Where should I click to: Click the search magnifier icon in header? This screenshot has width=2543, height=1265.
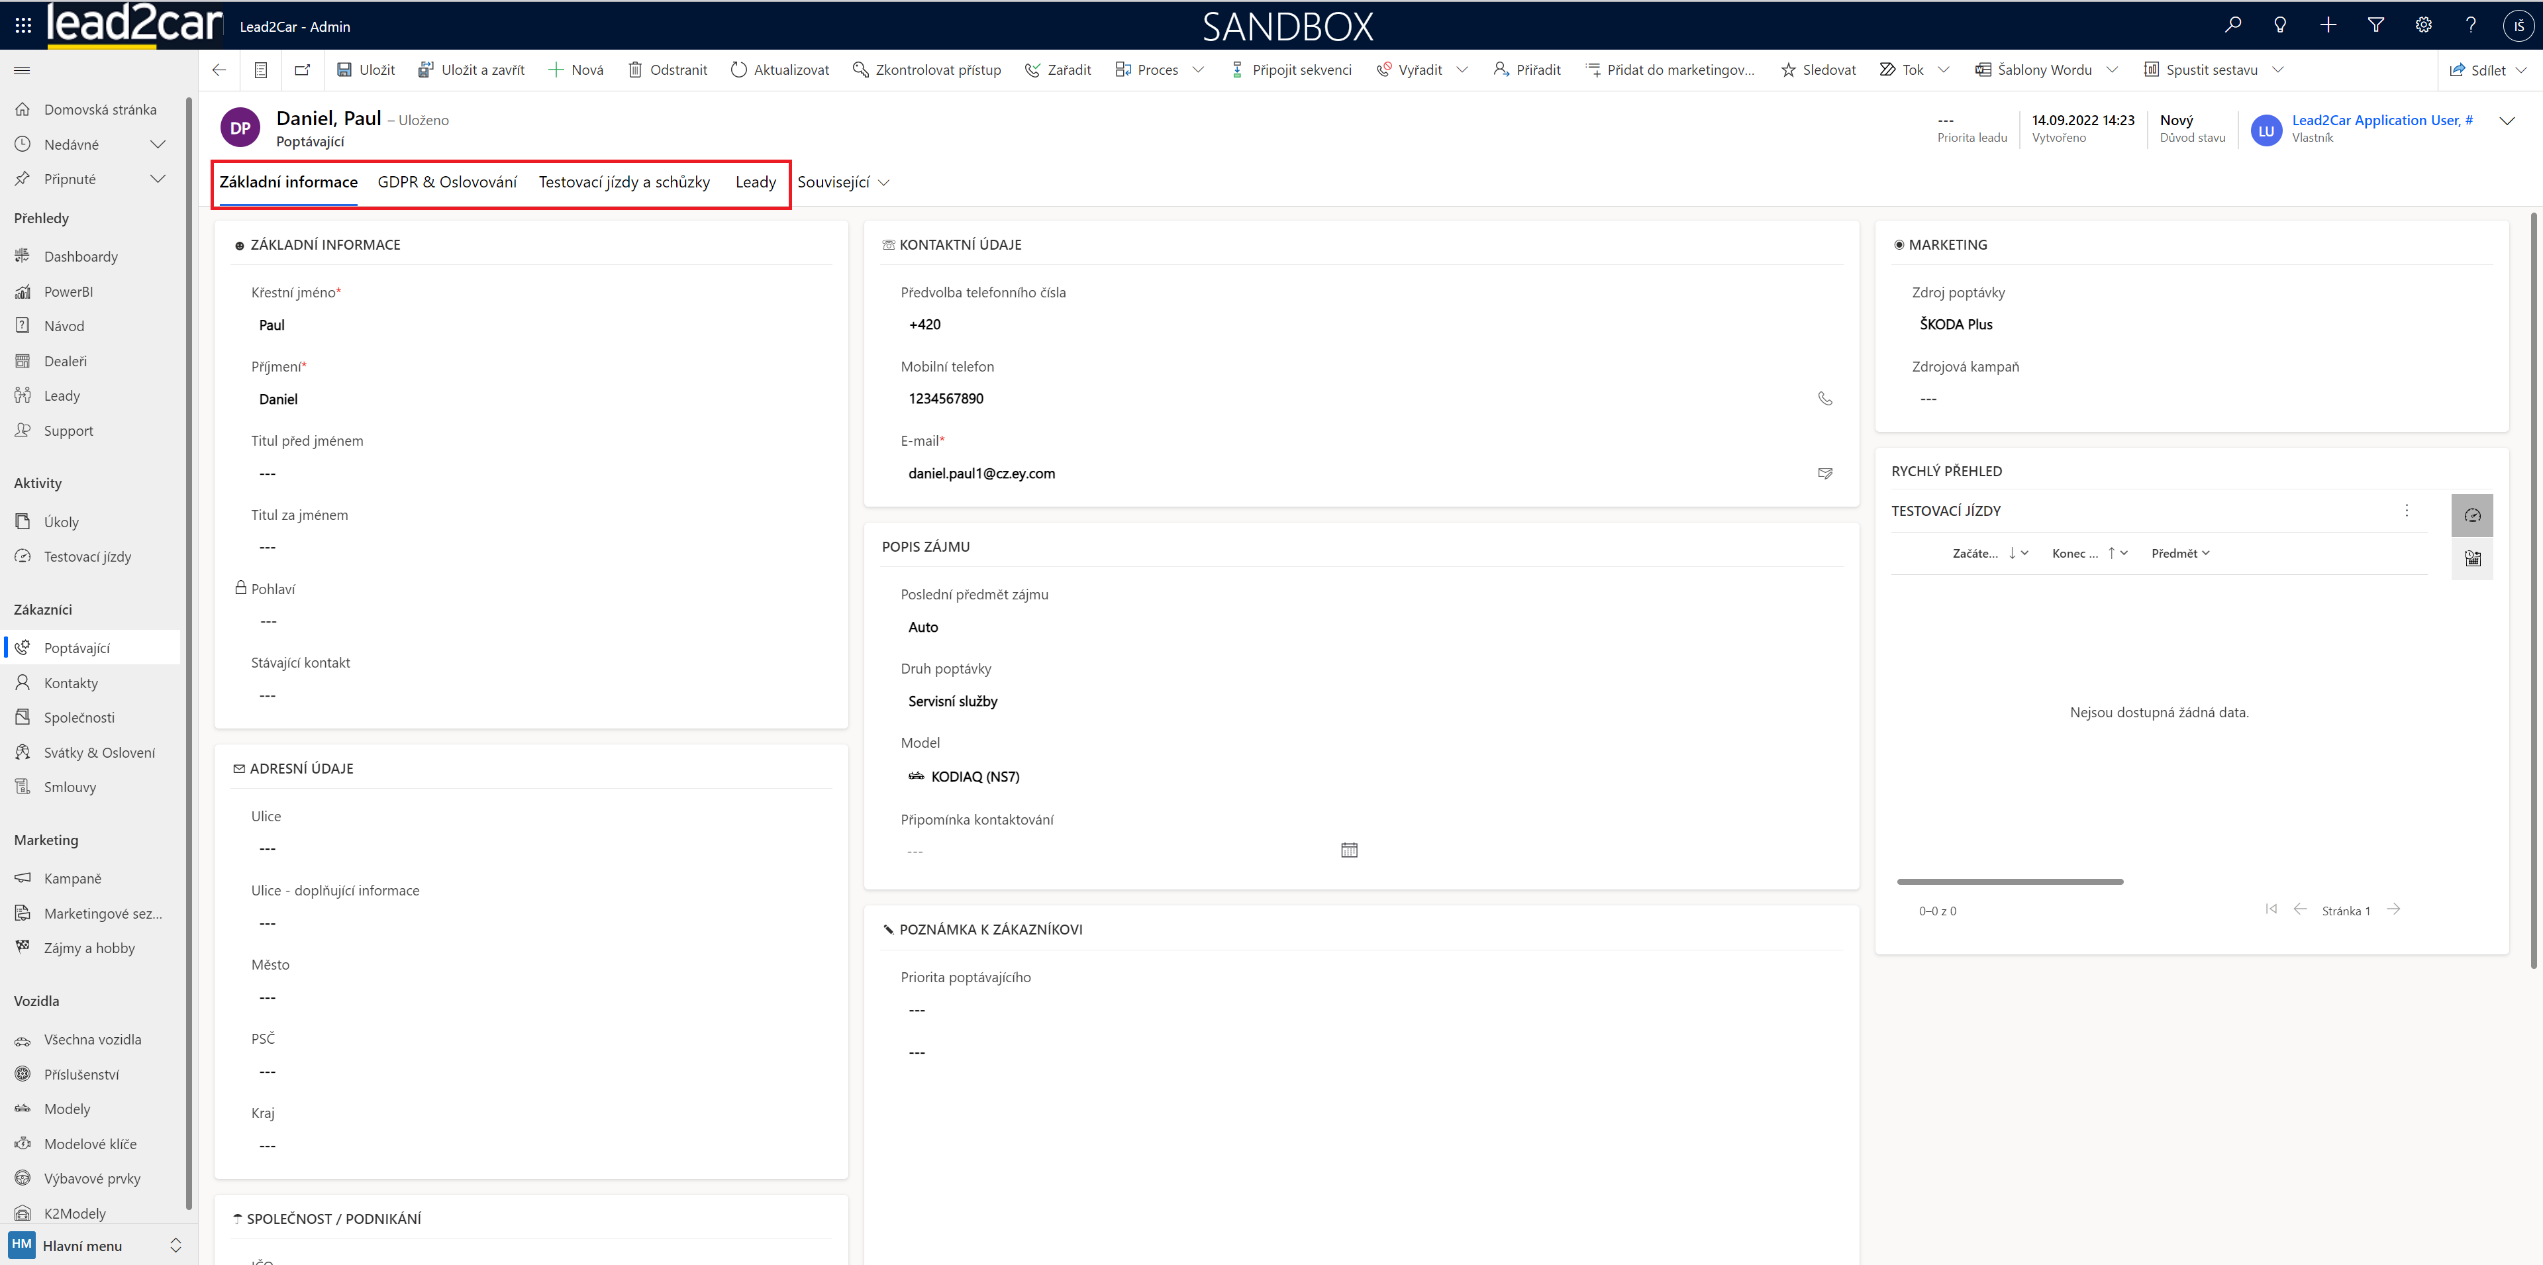(x=2232, y=26)
